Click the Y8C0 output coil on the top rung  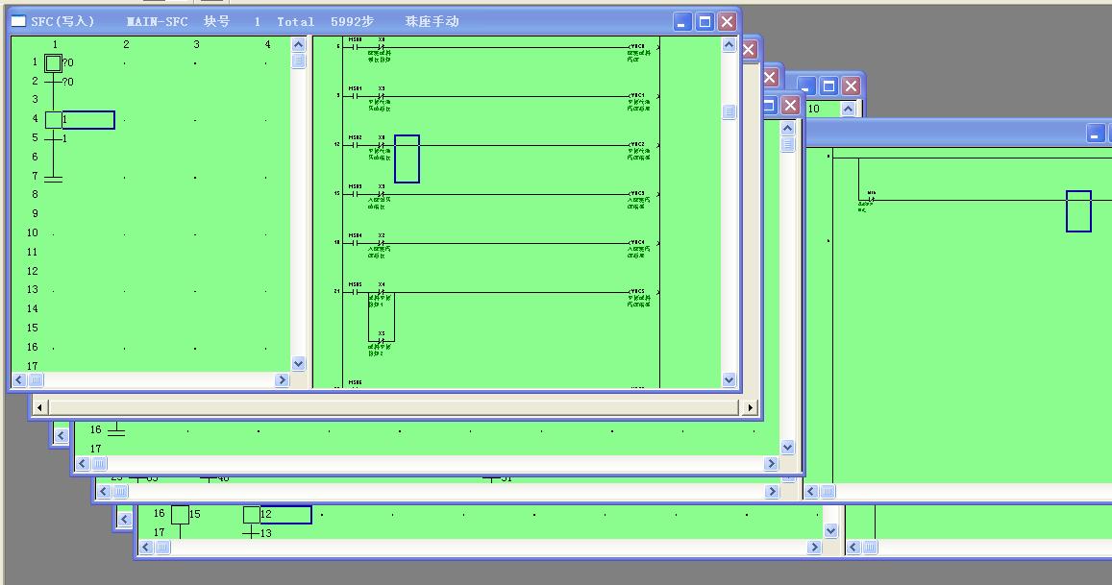click(x=637, y=47)
